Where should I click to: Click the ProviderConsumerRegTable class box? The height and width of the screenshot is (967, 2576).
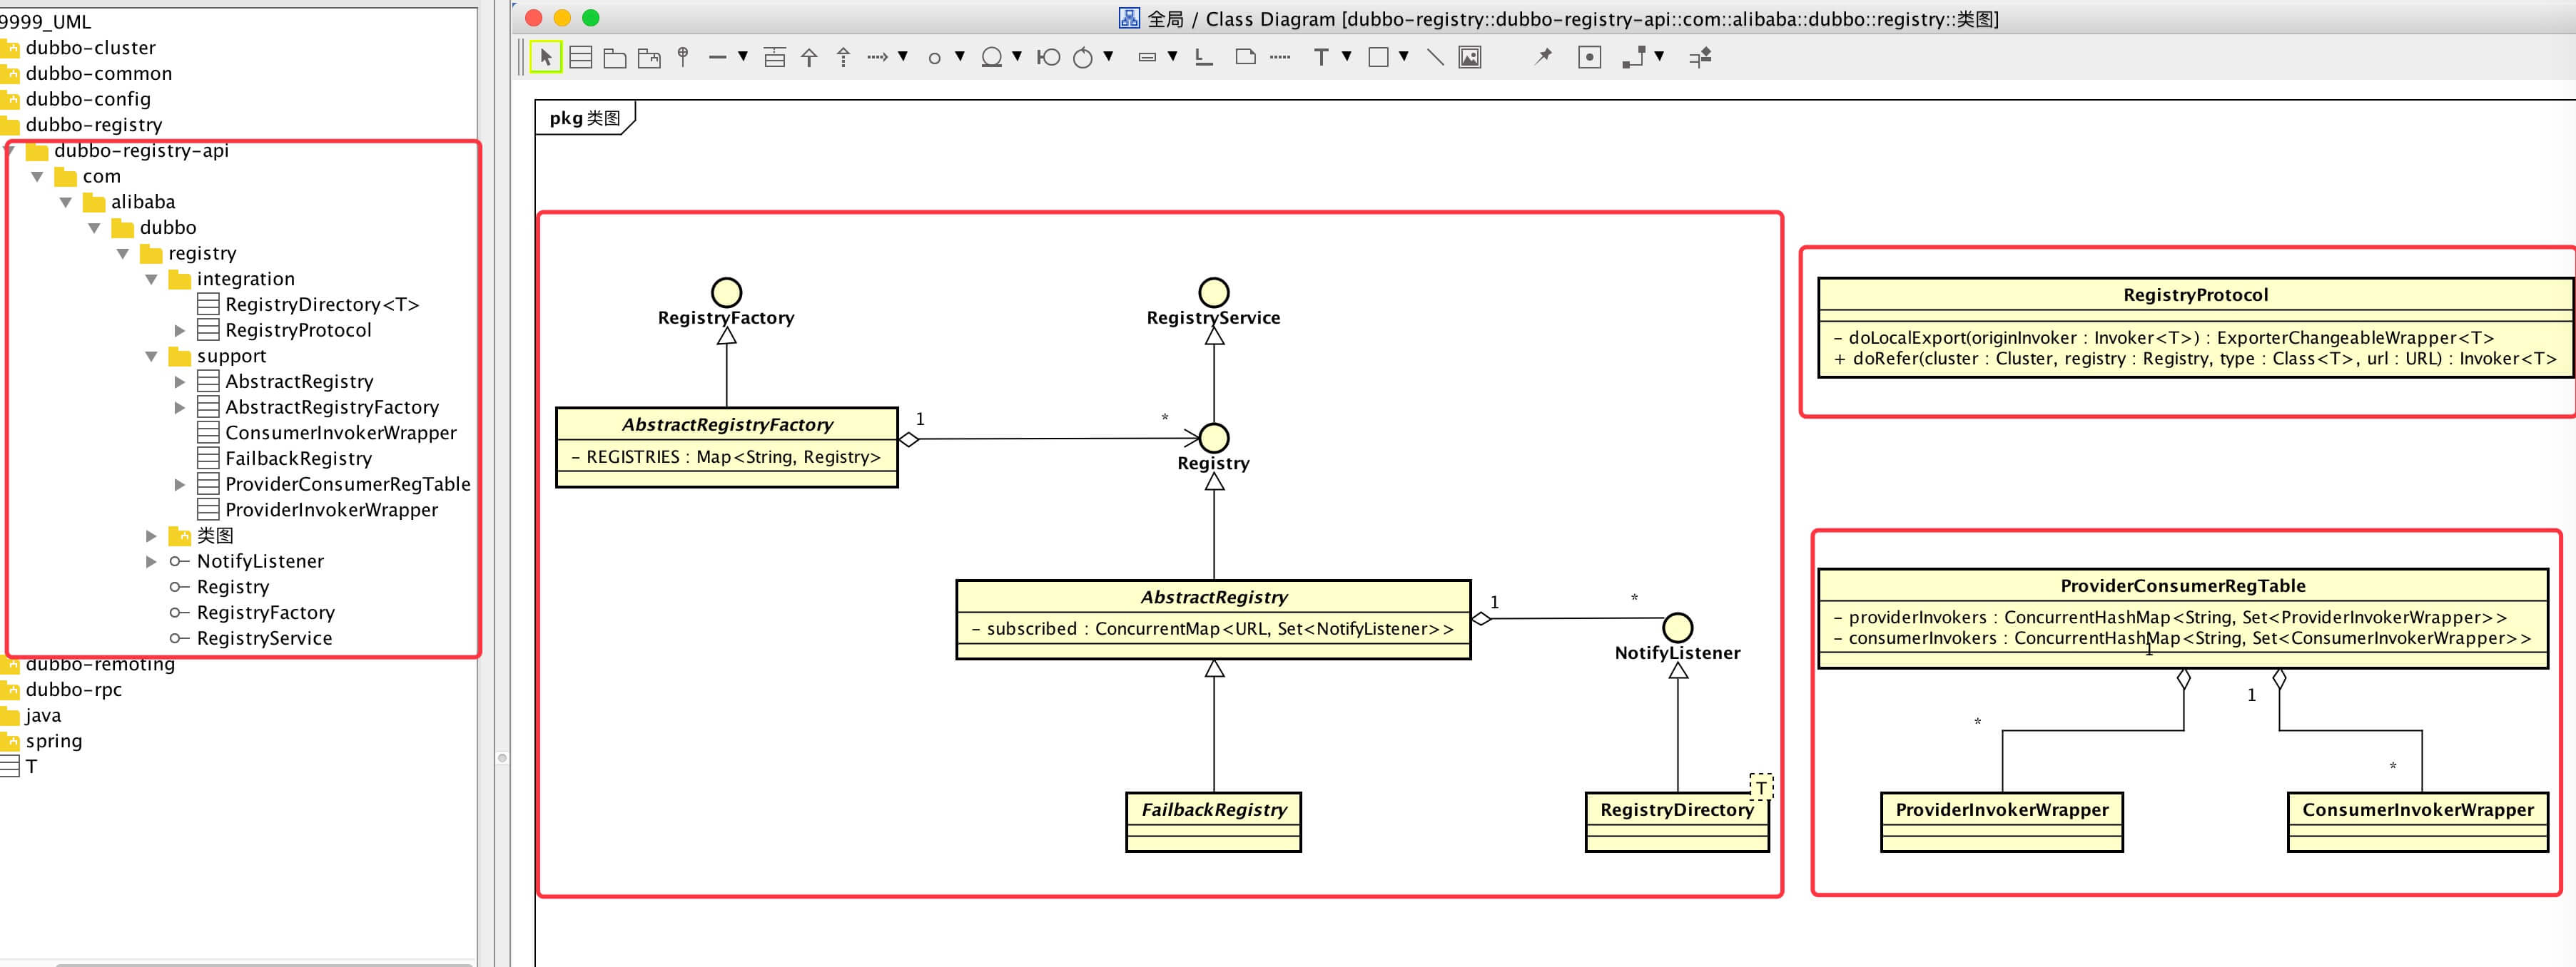pyautogui.click(x=2182, y=586)
